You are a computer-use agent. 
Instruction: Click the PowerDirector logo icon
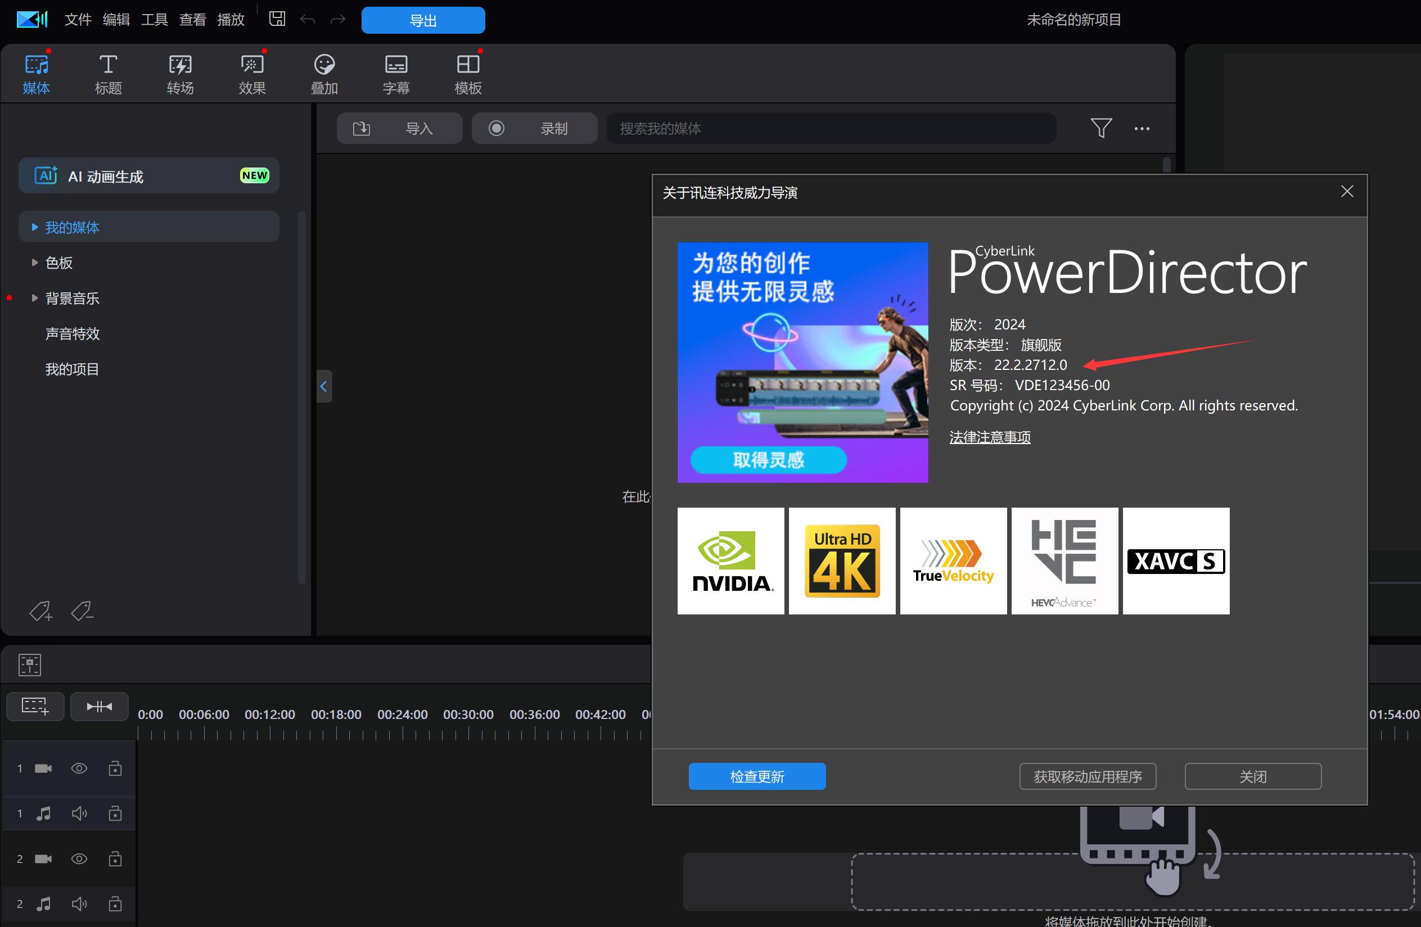[32, 20]
